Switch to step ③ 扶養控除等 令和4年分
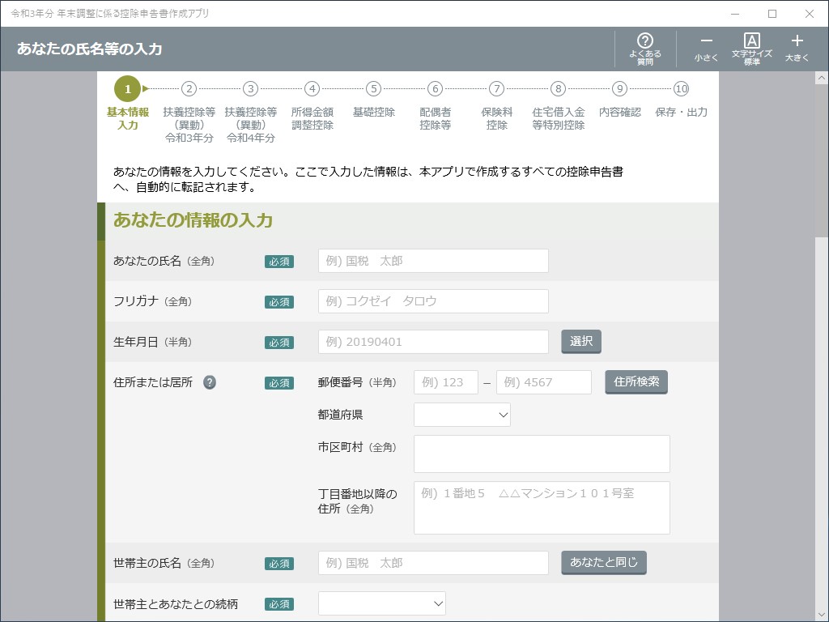The image size is (829, 622). [x=251, y=89]
